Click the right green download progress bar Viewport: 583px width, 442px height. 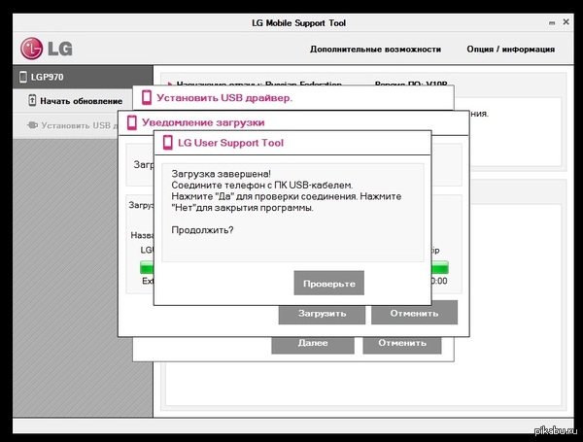coord(440,267)
